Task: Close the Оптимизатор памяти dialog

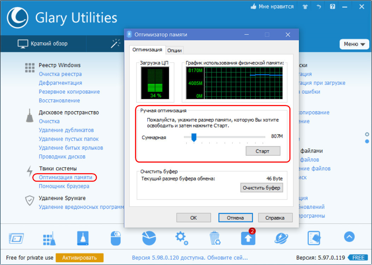Action: point(288,35)
